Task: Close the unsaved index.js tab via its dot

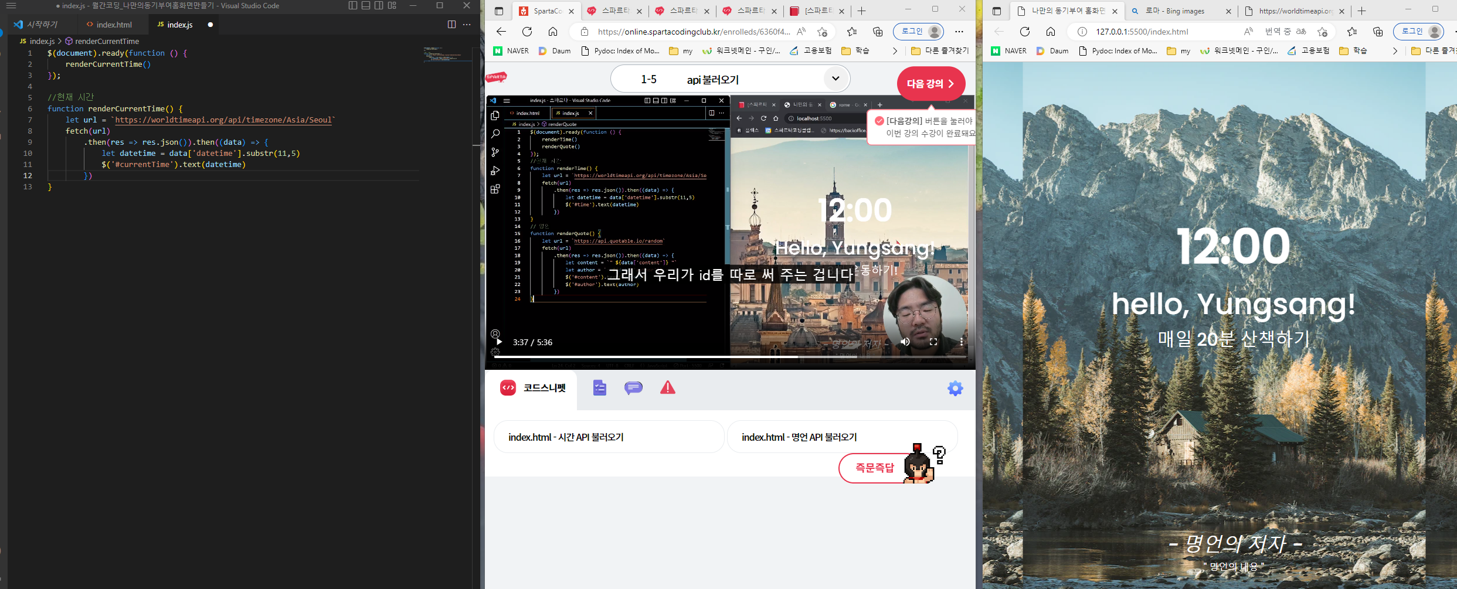Action: [x=210, y=25]
